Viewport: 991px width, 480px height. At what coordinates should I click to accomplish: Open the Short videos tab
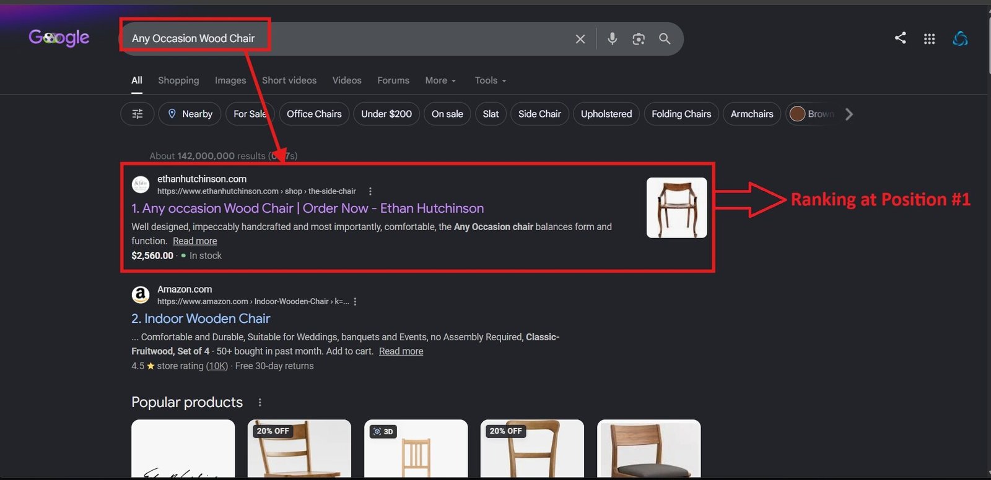(289, 80)
